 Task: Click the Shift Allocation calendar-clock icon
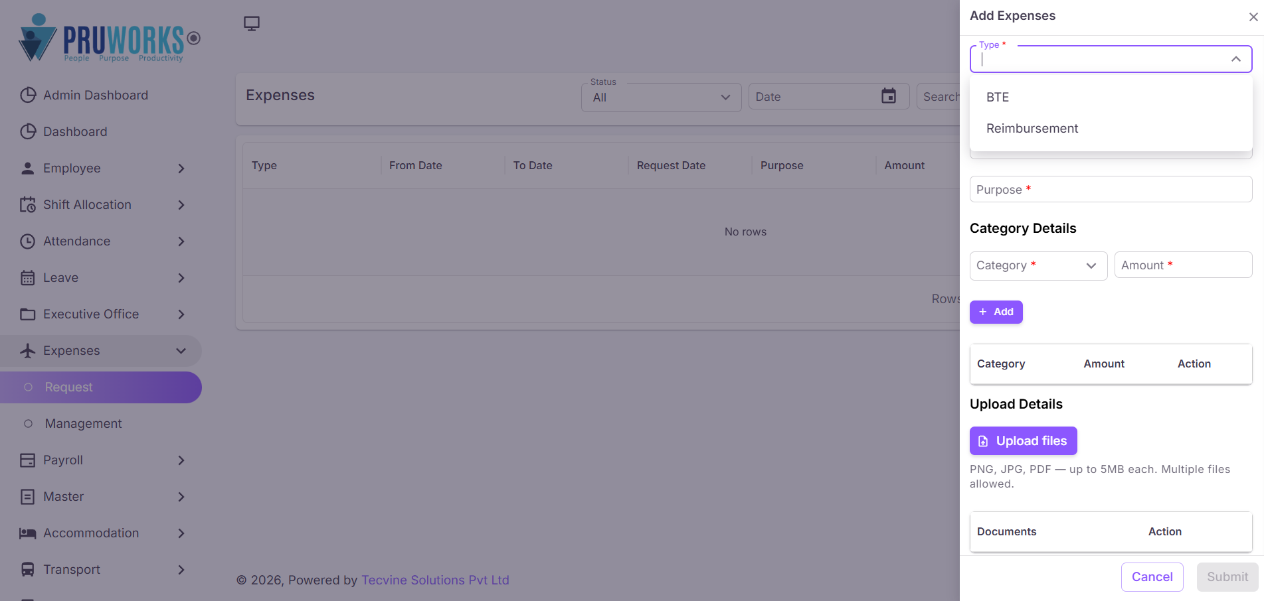[28, 204]
